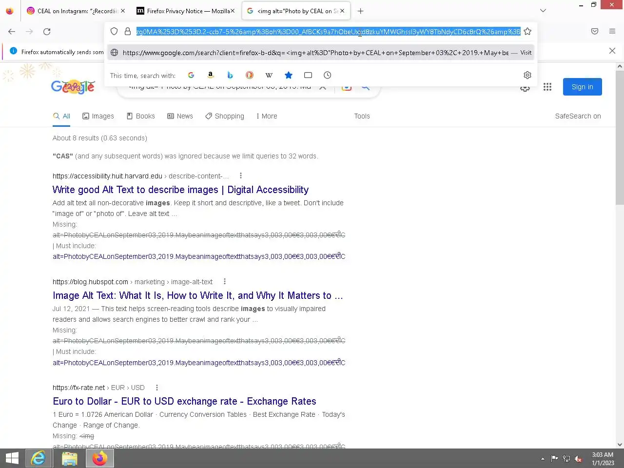Search this time with Google
624x468 pixels.
pos(191,75)
